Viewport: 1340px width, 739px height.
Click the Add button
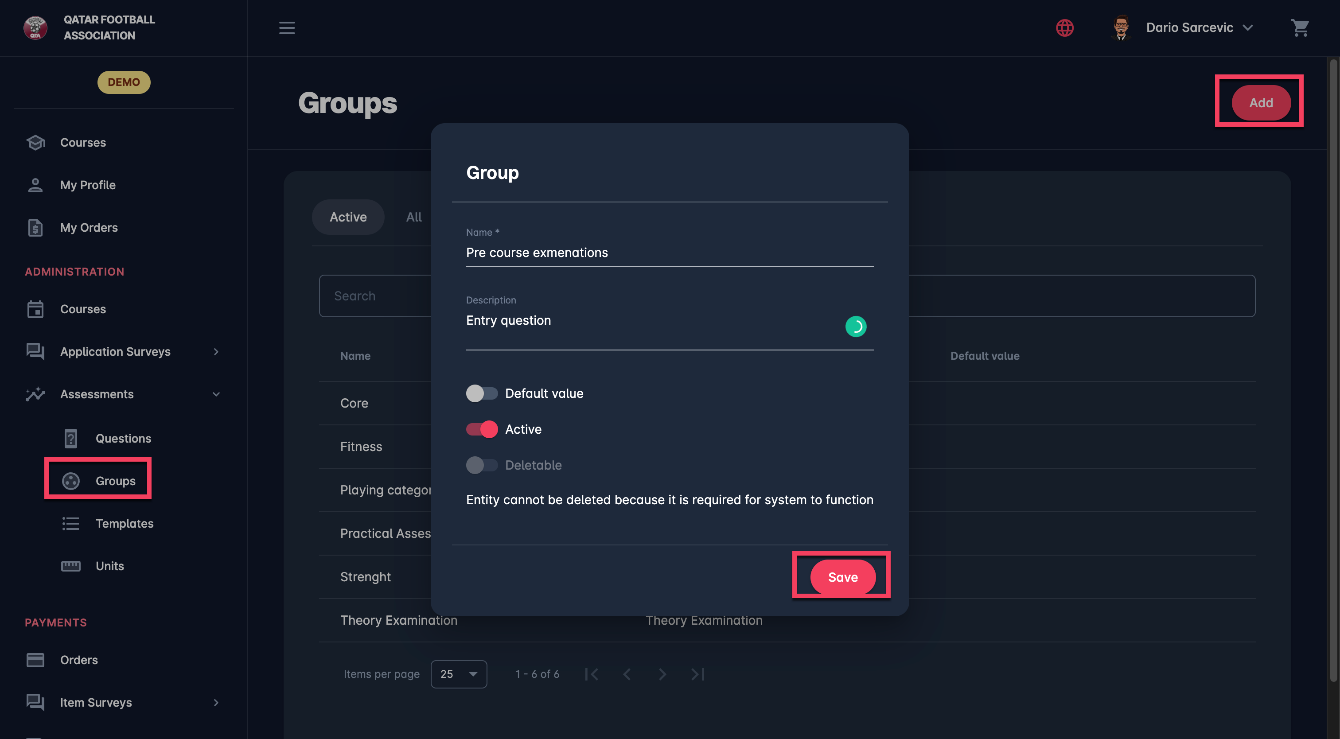[x=1260, y=102]
